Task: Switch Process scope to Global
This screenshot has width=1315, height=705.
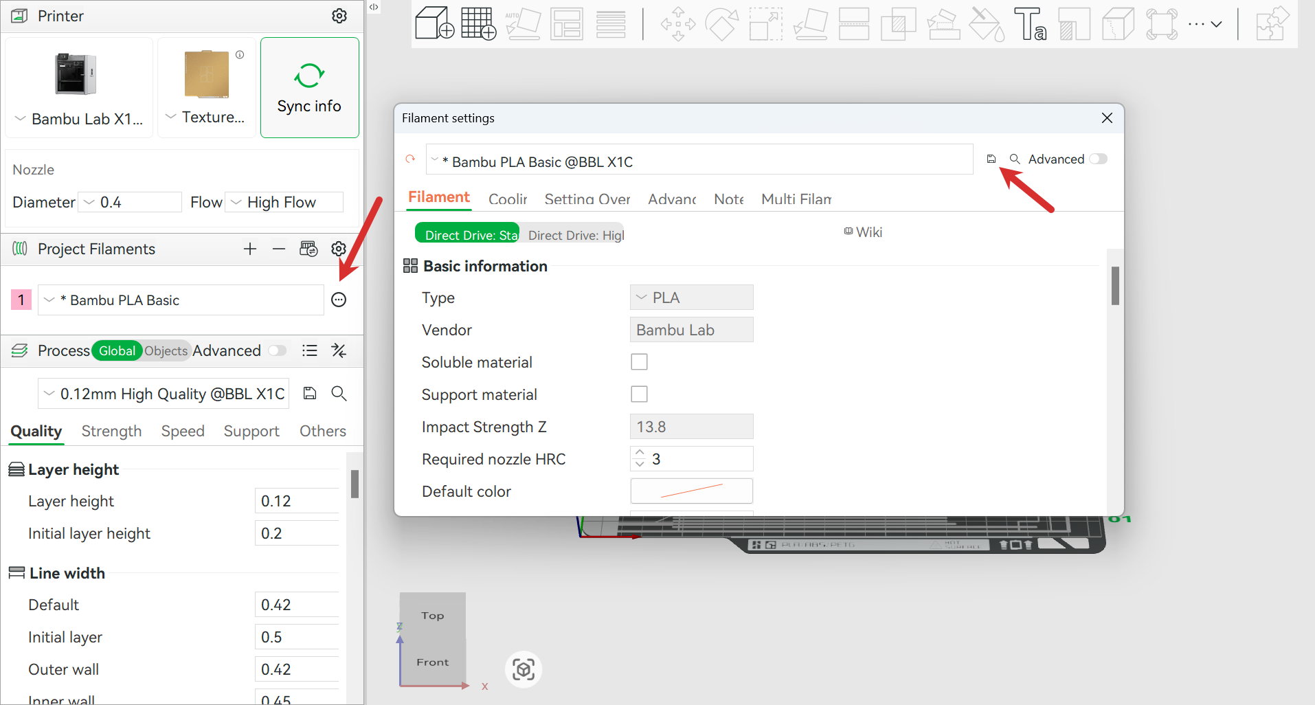Action: [117, 350]
